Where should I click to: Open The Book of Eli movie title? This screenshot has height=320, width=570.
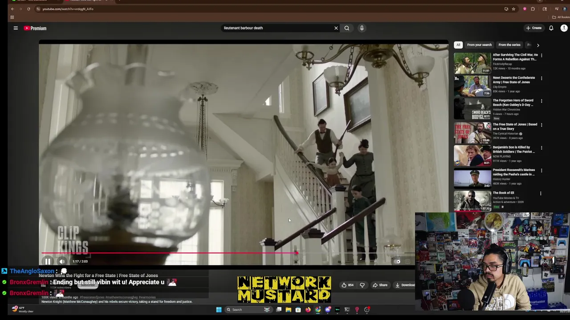pyautogui.click(x=503, y=193)
